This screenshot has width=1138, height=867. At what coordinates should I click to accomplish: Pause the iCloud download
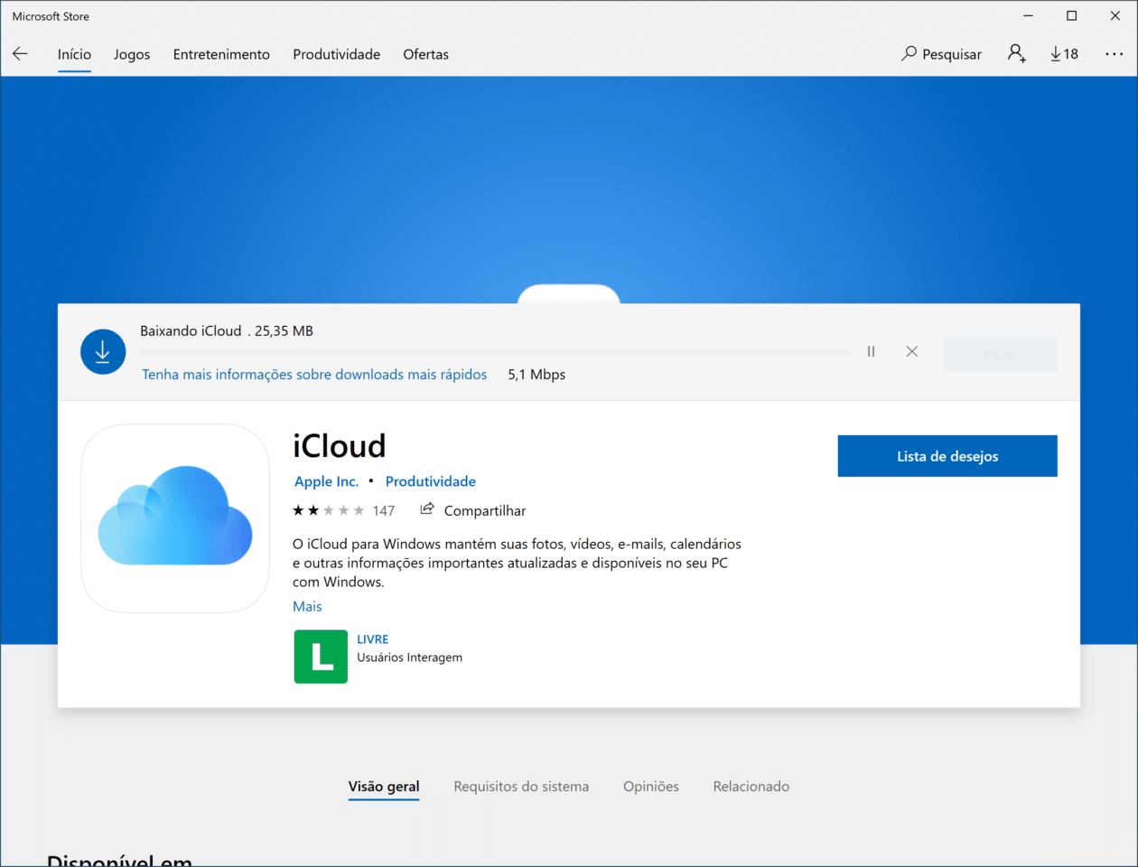point(871,351)
